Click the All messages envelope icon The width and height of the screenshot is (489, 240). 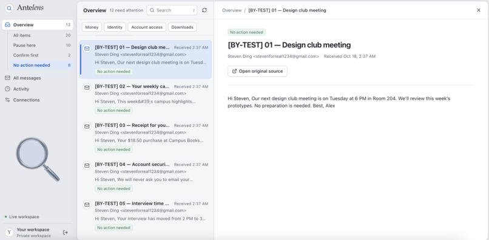click(7, 78)
